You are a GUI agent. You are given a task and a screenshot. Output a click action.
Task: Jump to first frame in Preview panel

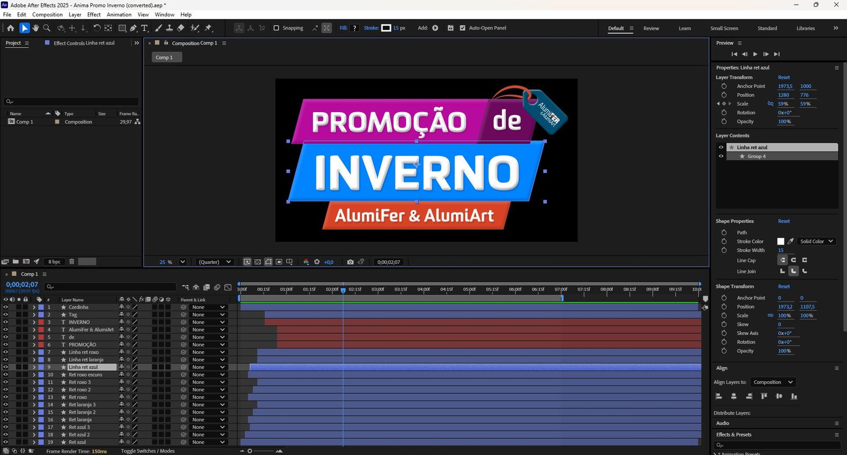734,54
